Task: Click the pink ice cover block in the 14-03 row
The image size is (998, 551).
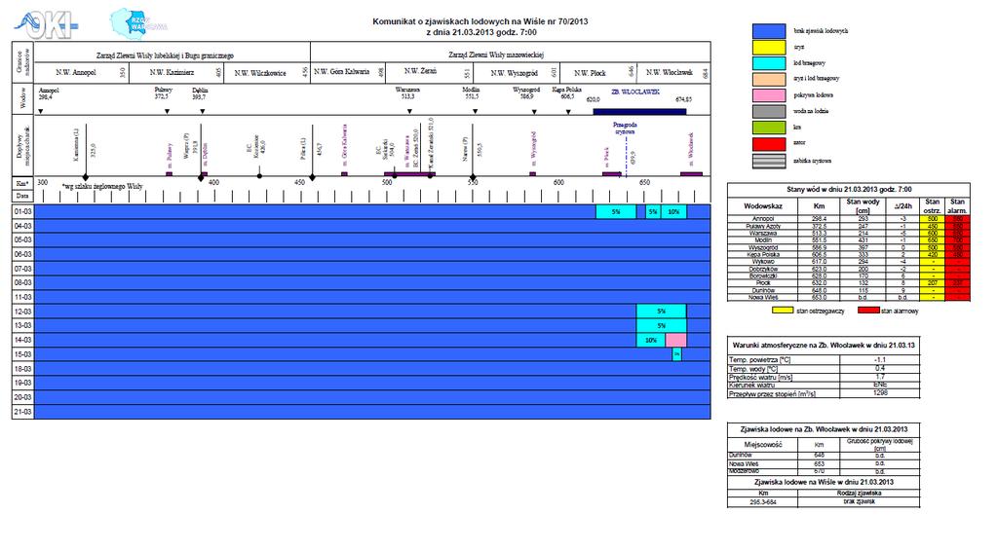Action: pos(676,340)
